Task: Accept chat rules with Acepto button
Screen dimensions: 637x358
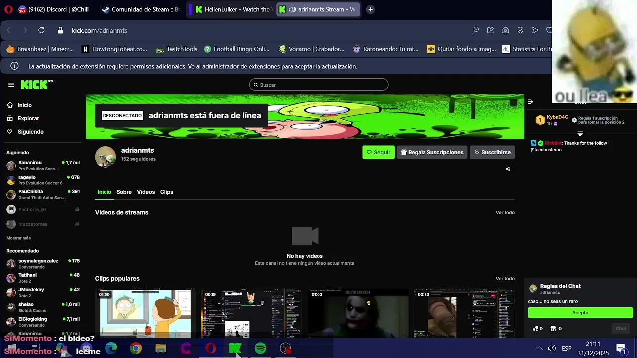Action: (580, 313)
